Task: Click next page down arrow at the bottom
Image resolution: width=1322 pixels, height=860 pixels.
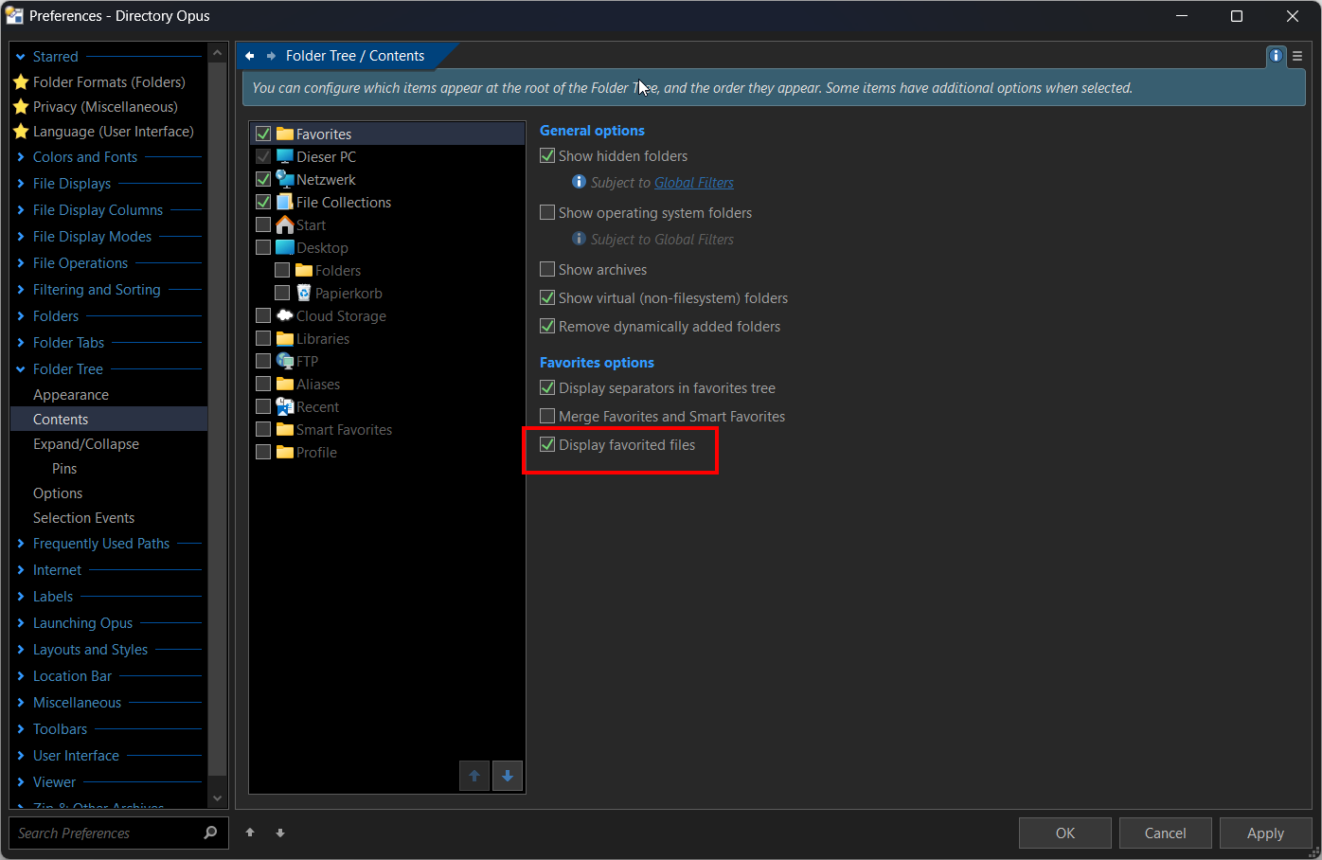Action: tap(280, 833)
